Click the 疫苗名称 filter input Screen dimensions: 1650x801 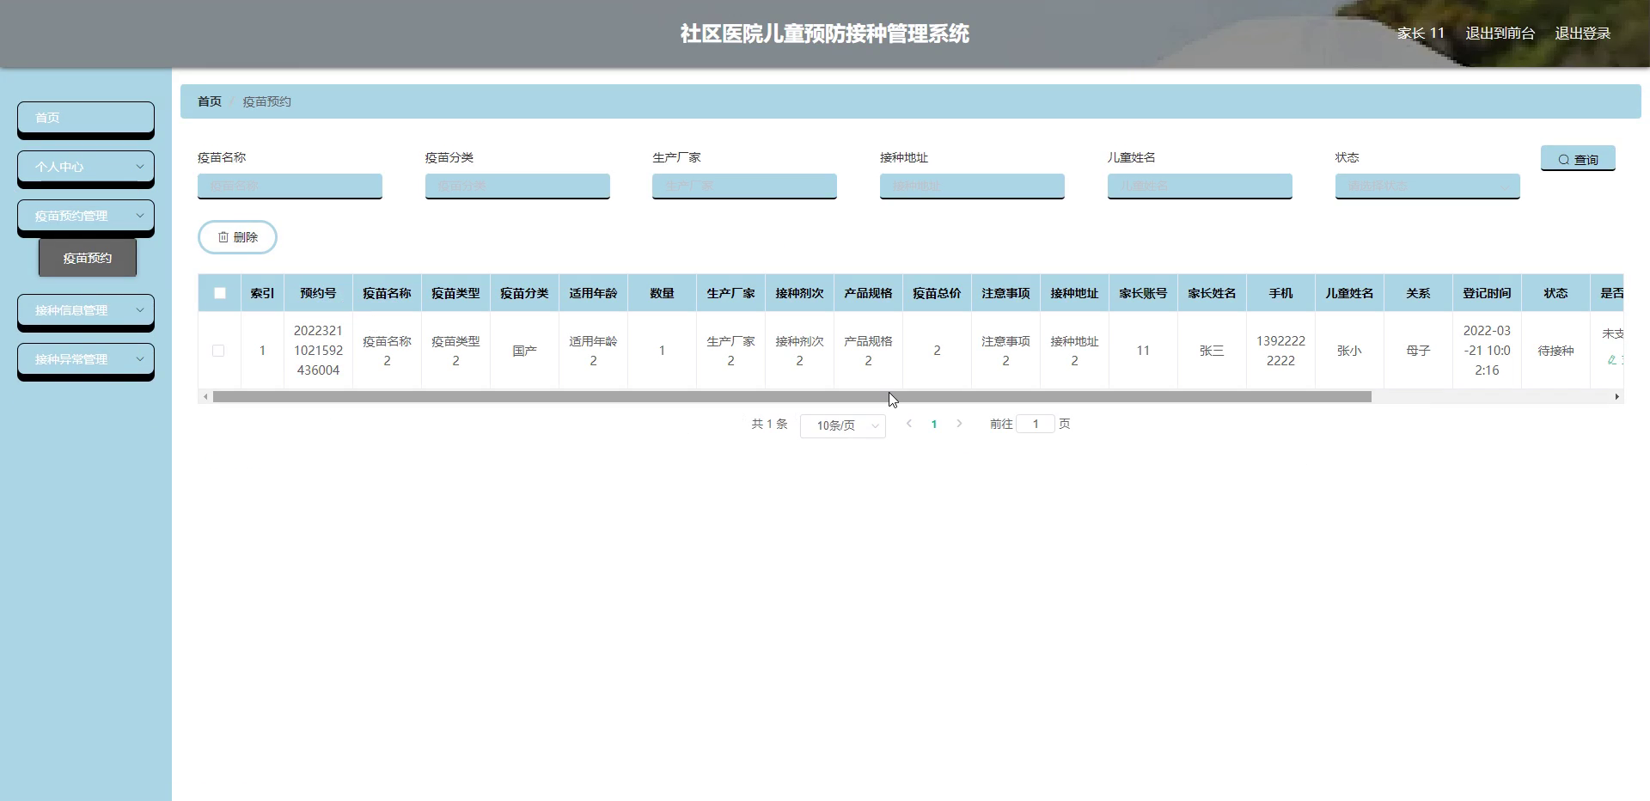pos(290,186)
